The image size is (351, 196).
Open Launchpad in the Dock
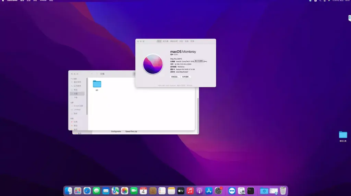point(78,191)
